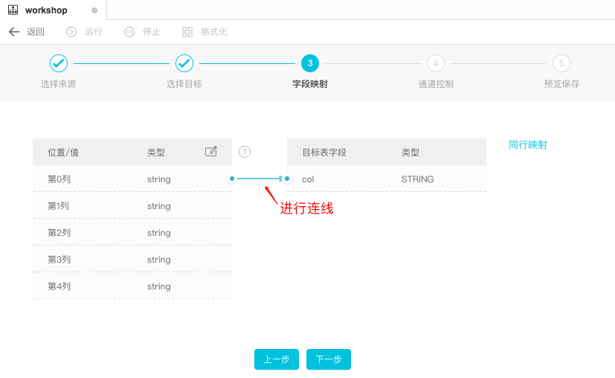Click the string type of 第3列
The image size is (615, 378).
click(x=159, y=260)
